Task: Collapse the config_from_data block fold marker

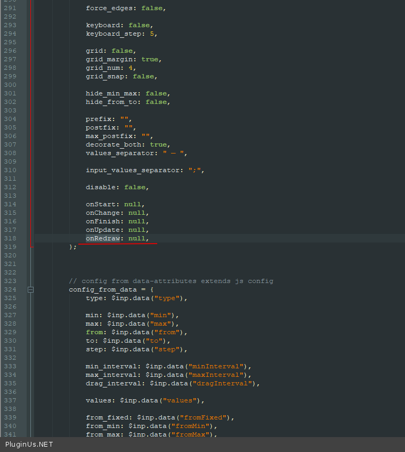Action: coord(30,289)
